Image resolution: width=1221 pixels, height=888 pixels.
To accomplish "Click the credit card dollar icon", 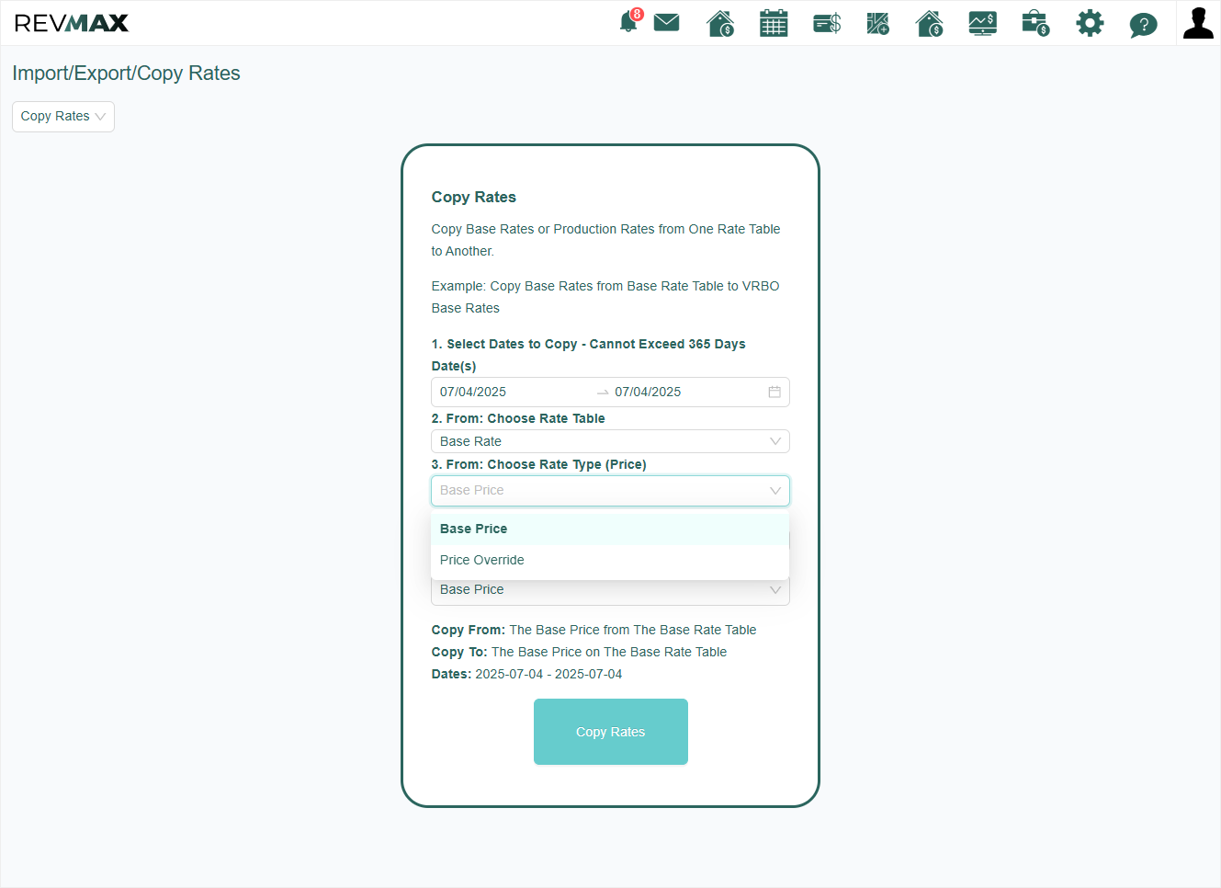I will (827, 23).
